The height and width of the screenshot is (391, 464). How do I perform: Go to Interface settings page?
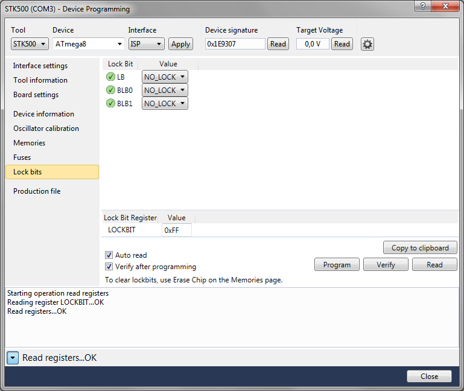pyautogui.click(x=40, y=66)
